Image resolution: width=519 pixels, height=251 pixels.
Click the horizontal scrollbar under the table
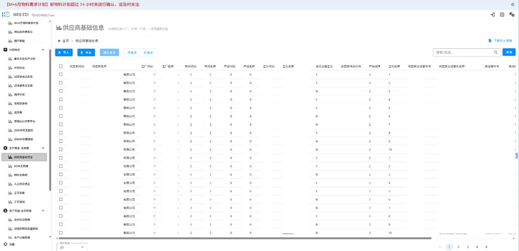pyautogui.click(x=245, y=238)
